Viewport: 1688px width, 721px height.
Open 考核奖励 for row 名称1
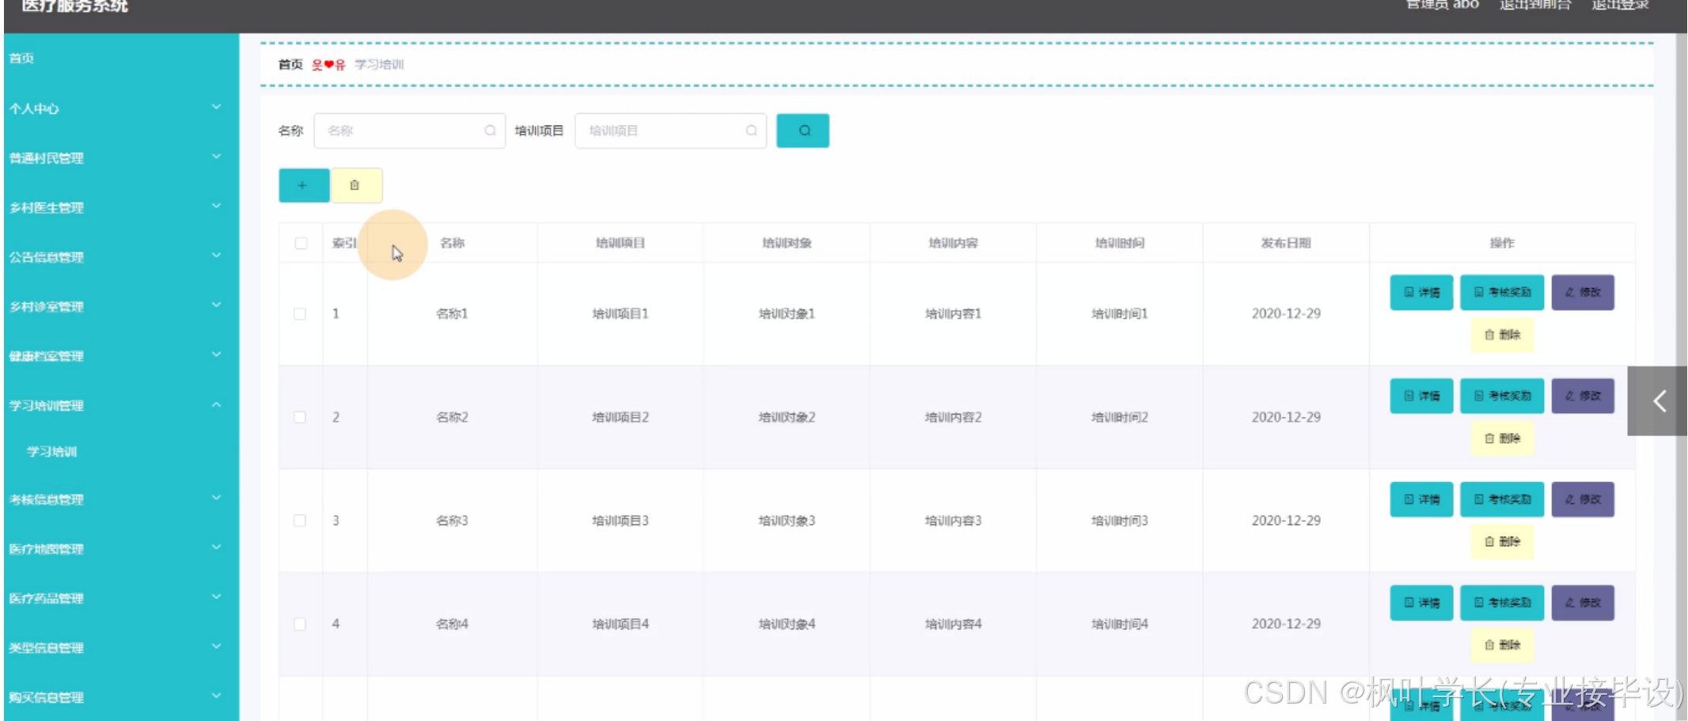point(1502,293)
